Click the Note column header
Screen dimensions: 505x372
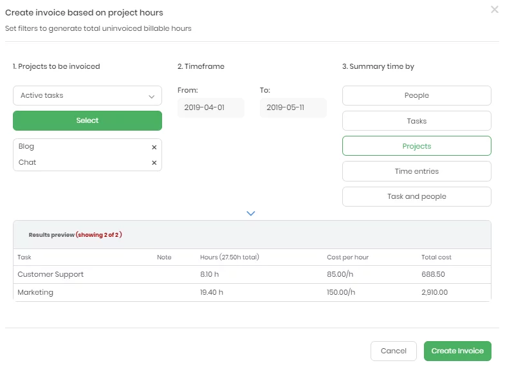click(164, 257)
